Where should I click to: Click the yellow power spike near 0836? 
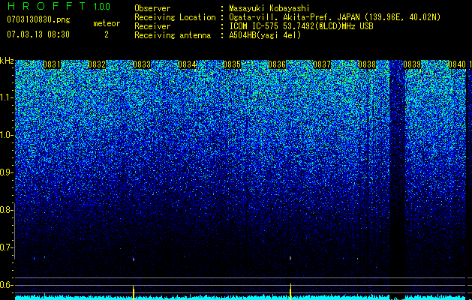pyautogui.click(x=290, y=291)
